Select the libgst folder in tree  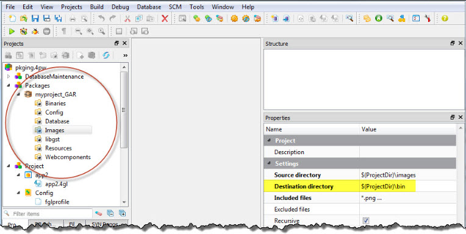(52, 140)
